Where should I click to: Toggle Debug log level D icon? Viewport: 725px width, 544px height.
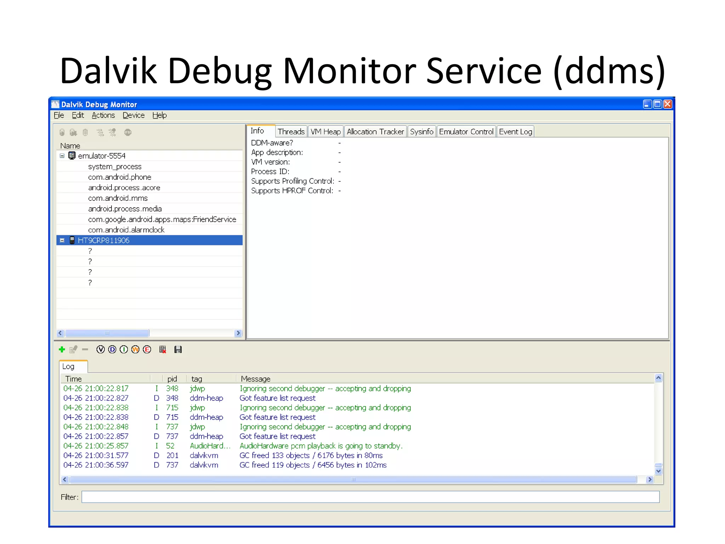click(112, 350)
